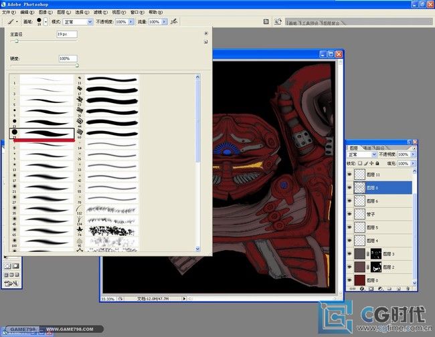Click brush list scrollbar down arrow

[x=197, y=249]
